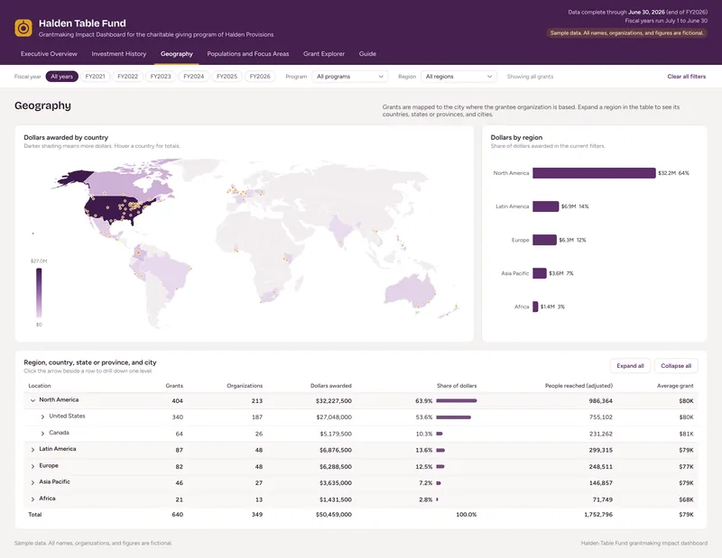Click the North America bar in chart
The image size is (722, 558).
594,173
